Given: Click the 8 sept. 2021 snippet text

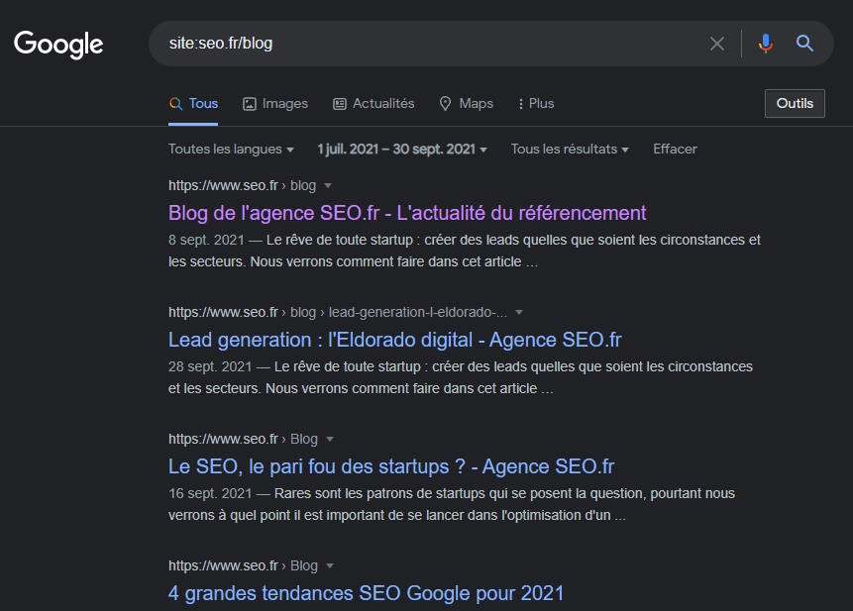Looking at the screenshot, I should point(465,251).
